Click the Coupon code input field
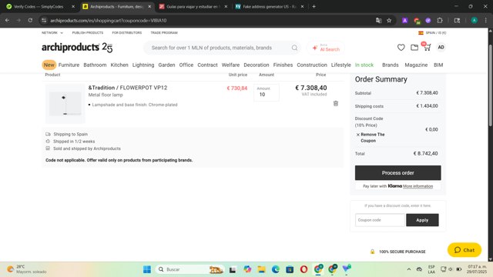This screenshot has height=277, width=493. pos(380,220)
